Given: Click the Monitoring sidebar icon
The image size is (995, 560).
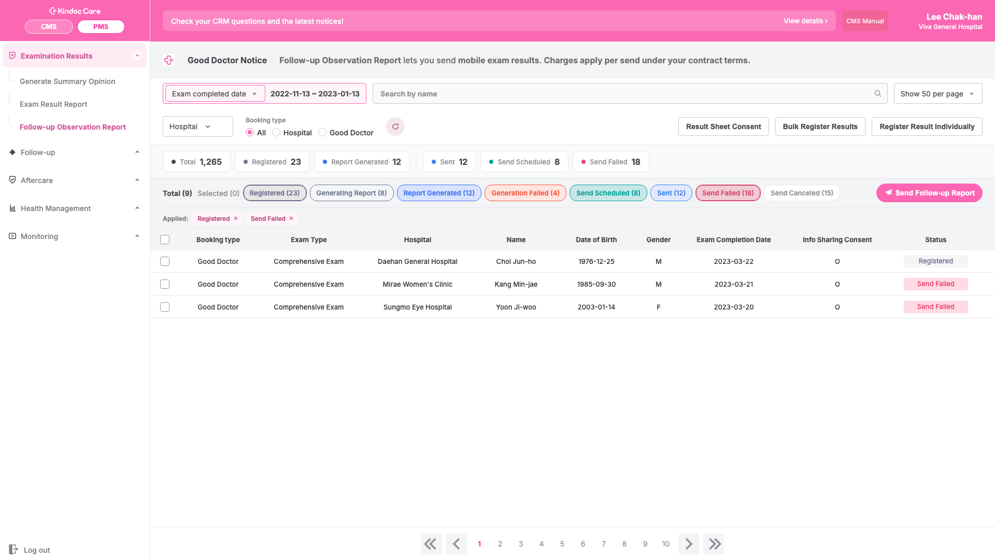Looking at the screenshot, I should (x=12, y=236).
